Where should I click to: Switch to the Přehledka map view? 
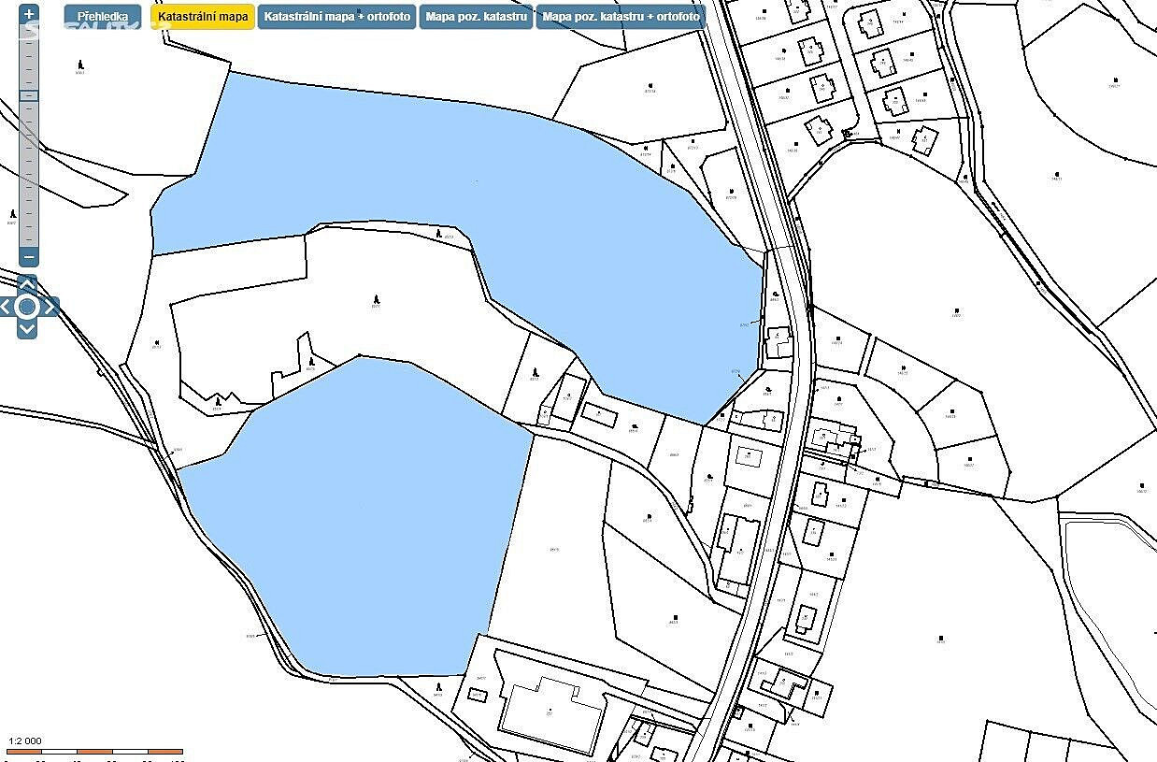pyautogui.click(x=103, y=17)
